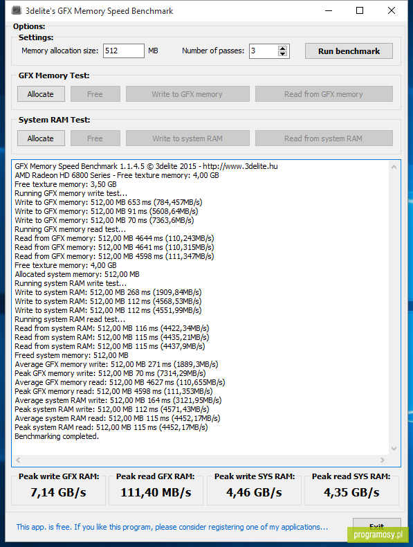The width and height of the screenshot is (413, 547).
Task: Click Free in GFX Memory Test
Action: (95, 94)
